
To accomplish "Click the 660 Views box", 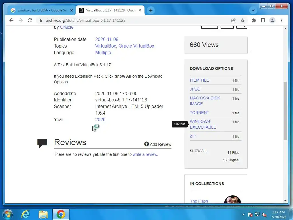I will (216, 45).
